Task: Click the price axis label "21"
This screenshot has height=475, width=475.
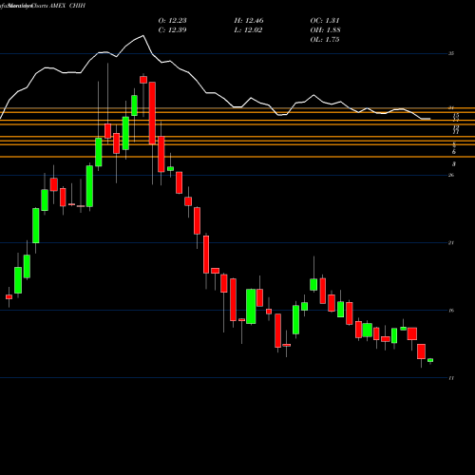Action: [x=451, y=243]
